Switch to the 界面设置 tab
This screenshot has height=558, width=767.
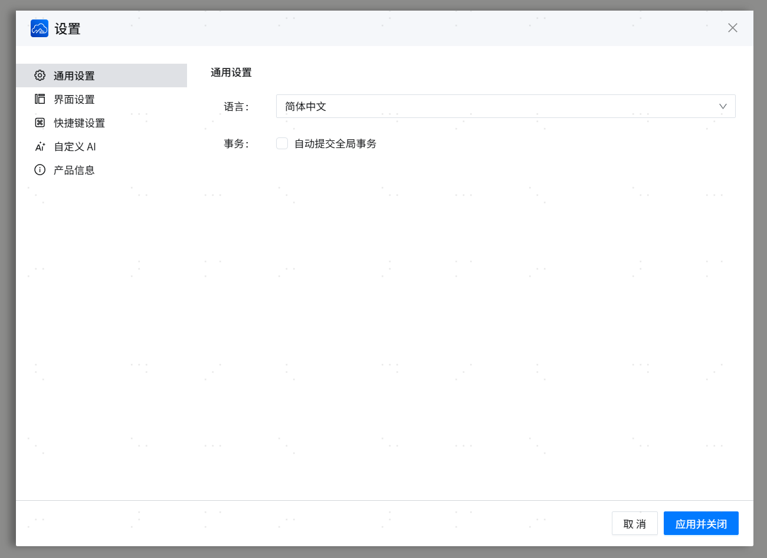pyautogui.click(x=74, y=99)
